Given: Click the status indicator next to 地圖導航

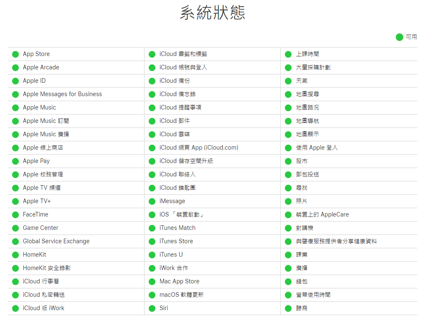Looking at the screenshot, I should pyautogui.click(x=288, y=121).
